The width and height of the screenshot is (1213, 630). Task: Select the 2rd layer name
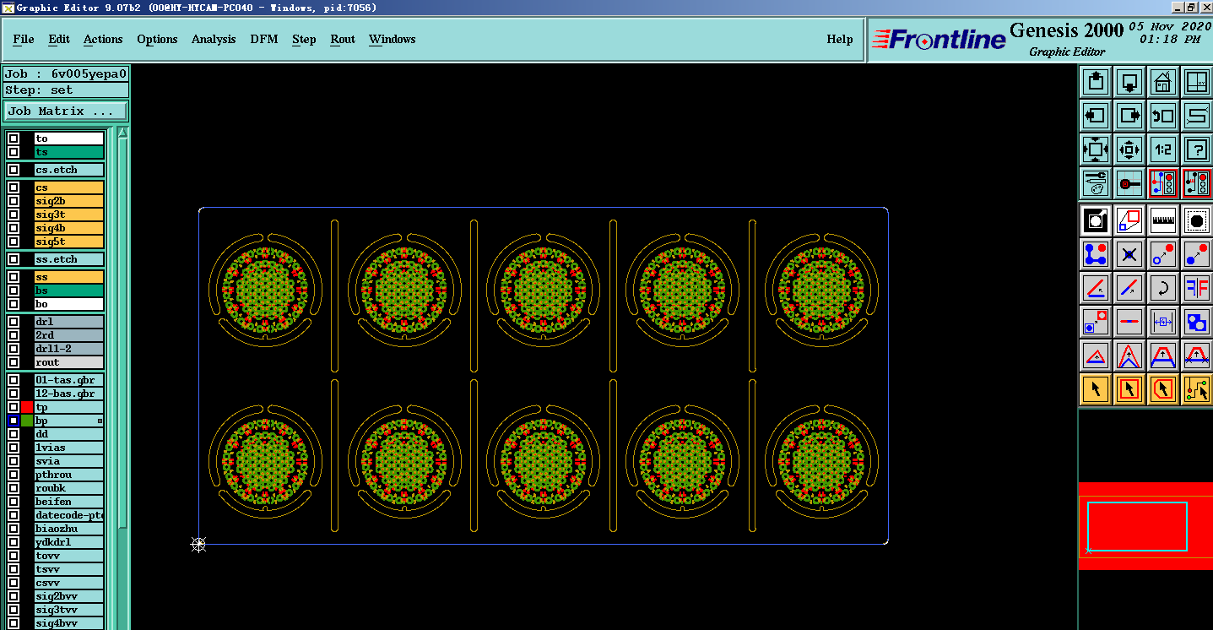click(x=69, y=335)
